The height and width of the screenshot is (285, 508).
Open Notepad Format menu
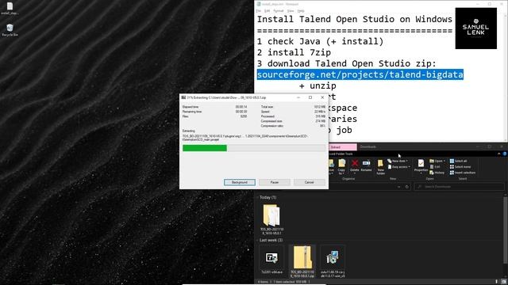pos(279,10)
